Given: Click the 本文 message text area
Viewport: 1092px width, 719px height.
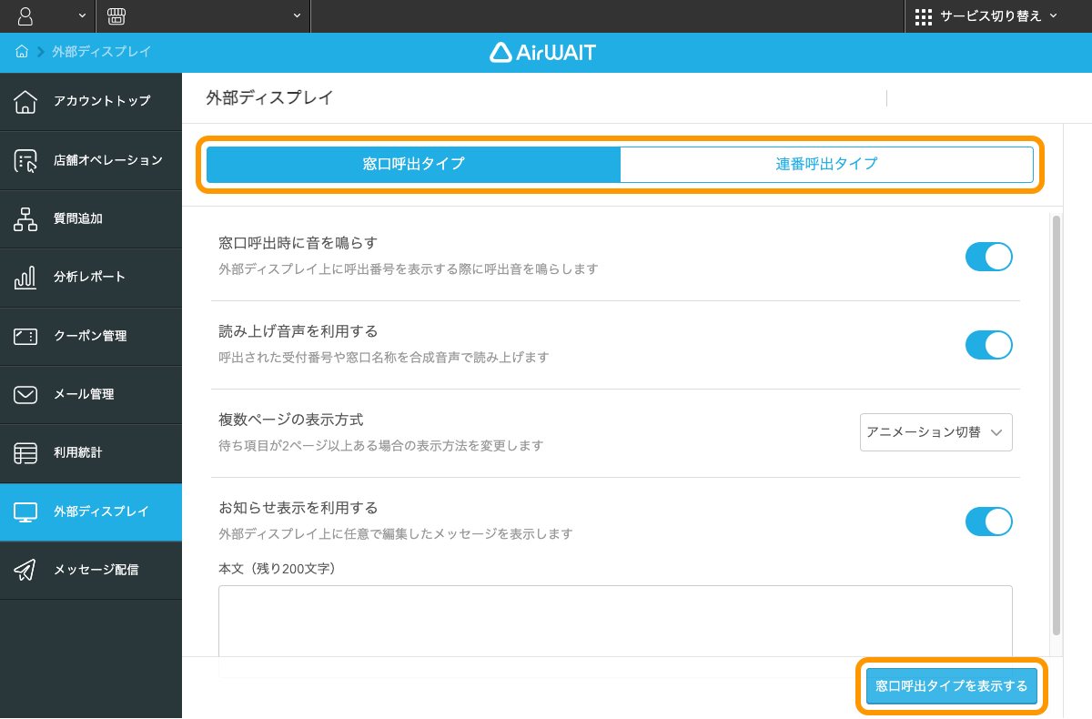Looking at the screenshot, I should (x=615, y=621).
